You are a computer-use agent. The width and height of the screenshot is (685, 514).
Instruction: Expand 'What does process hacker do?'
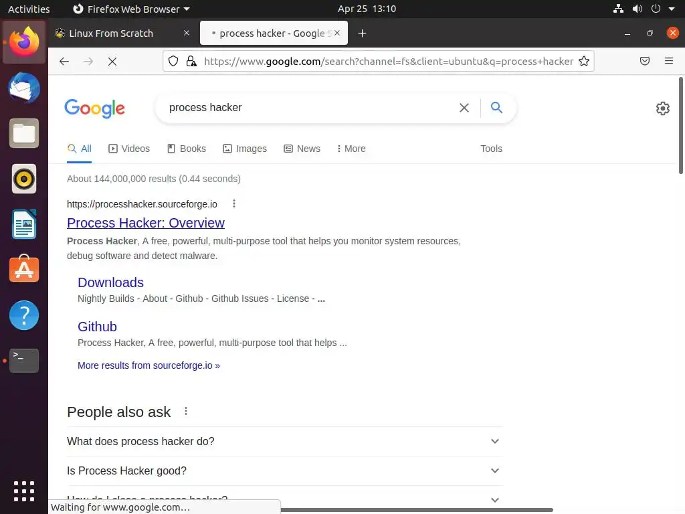click(x=285, y=442)
